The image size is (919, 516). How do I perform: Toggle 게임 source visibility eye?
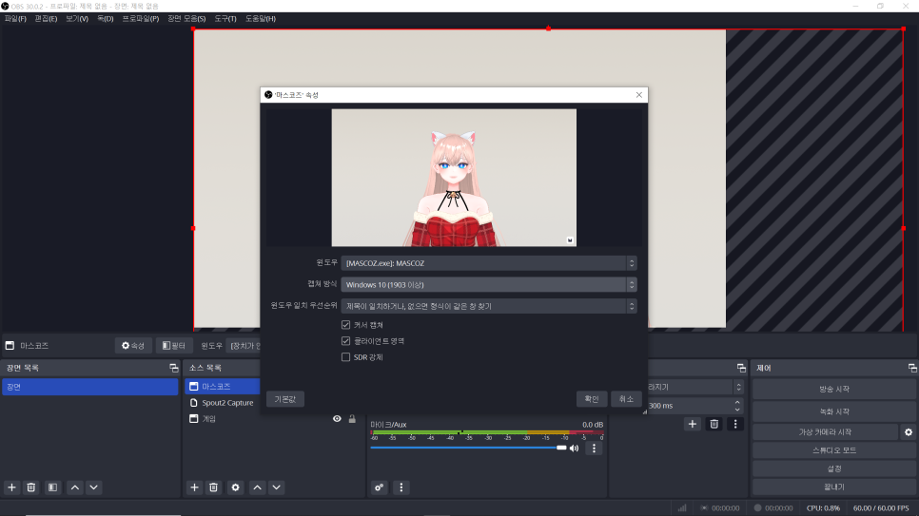pyautogui.click(x=337, y=419)
